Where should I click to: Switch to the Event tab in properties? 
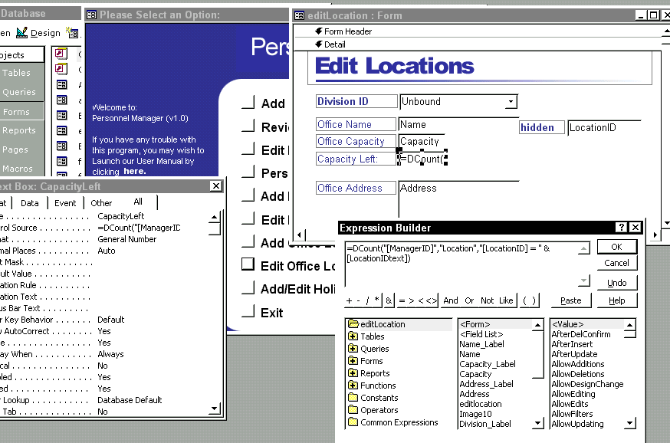pyautogui.click(x=65, y=203)
